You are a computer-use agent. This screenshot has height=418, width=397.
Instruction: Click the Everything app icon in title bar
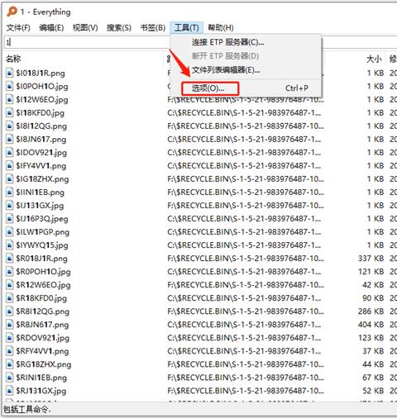(12, 12)
